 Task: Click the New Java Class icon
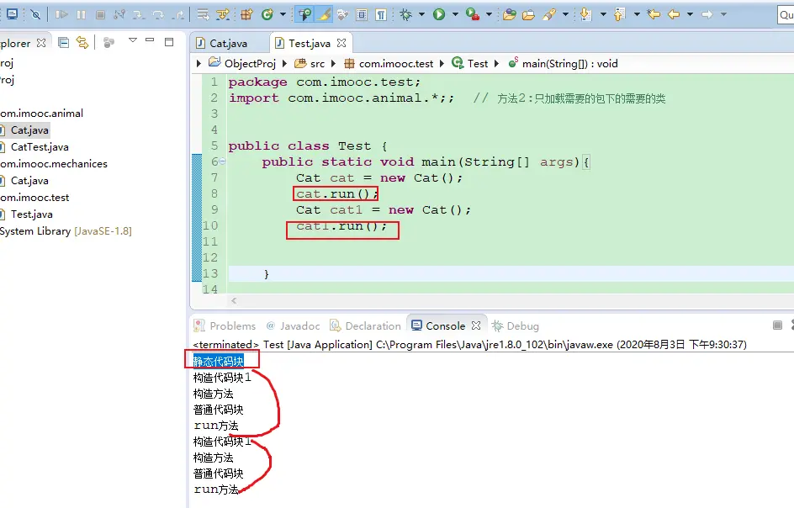(267, 14)
